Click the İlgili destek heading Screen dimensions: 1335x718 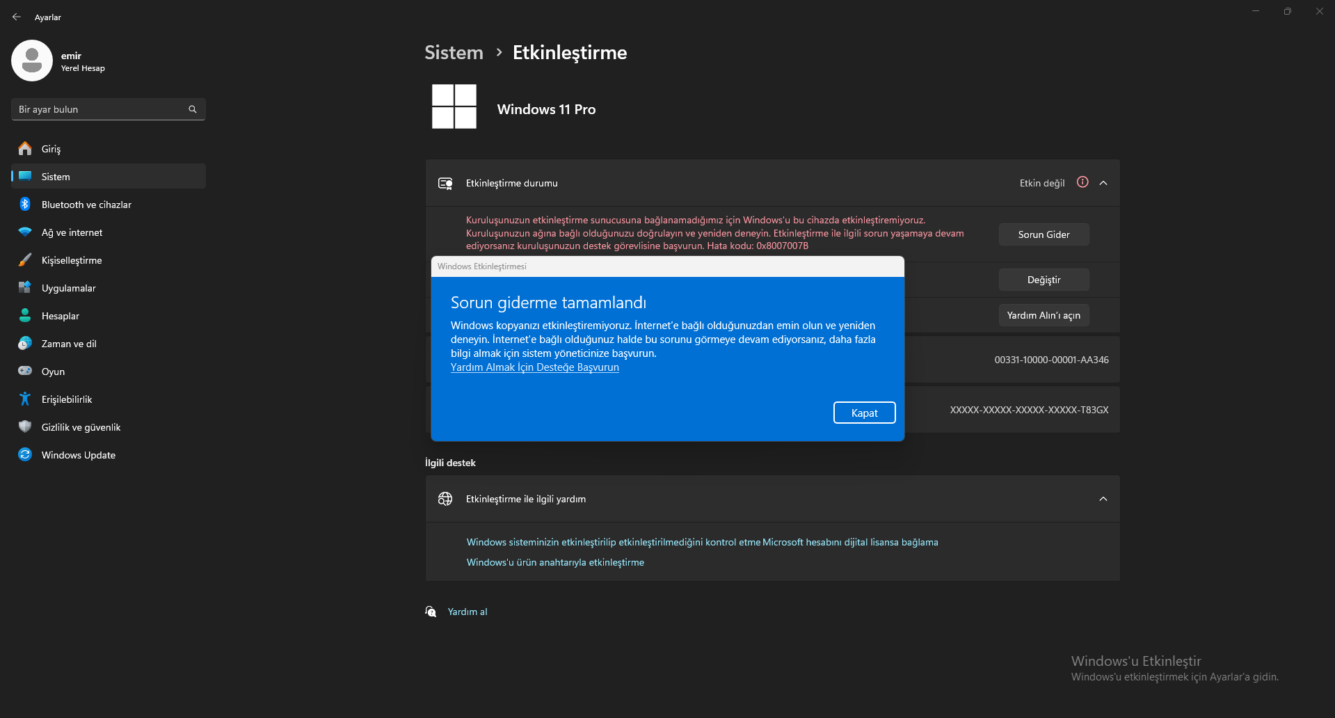coord(451,463)
